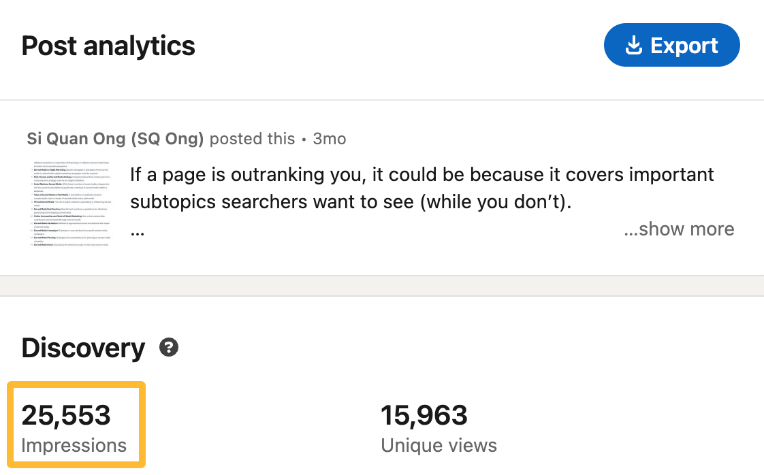Select the Discovery section title
Viewport: 764px width, 475px height.
[x=83, y=348]
